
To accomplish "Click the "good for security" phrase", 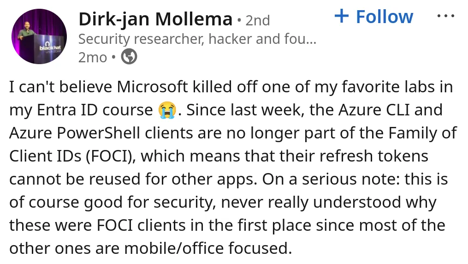I will [139, 203].
